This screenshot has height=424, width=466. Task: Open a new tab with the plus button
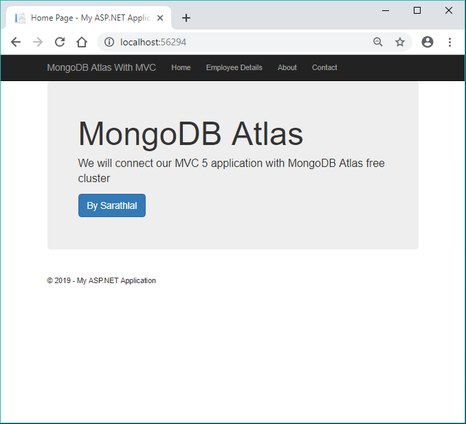click(x=186, y=18)
